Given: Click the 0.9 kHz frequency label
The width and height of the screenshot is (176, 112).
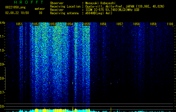Looking at the screenshot, I should pos(2,64).
